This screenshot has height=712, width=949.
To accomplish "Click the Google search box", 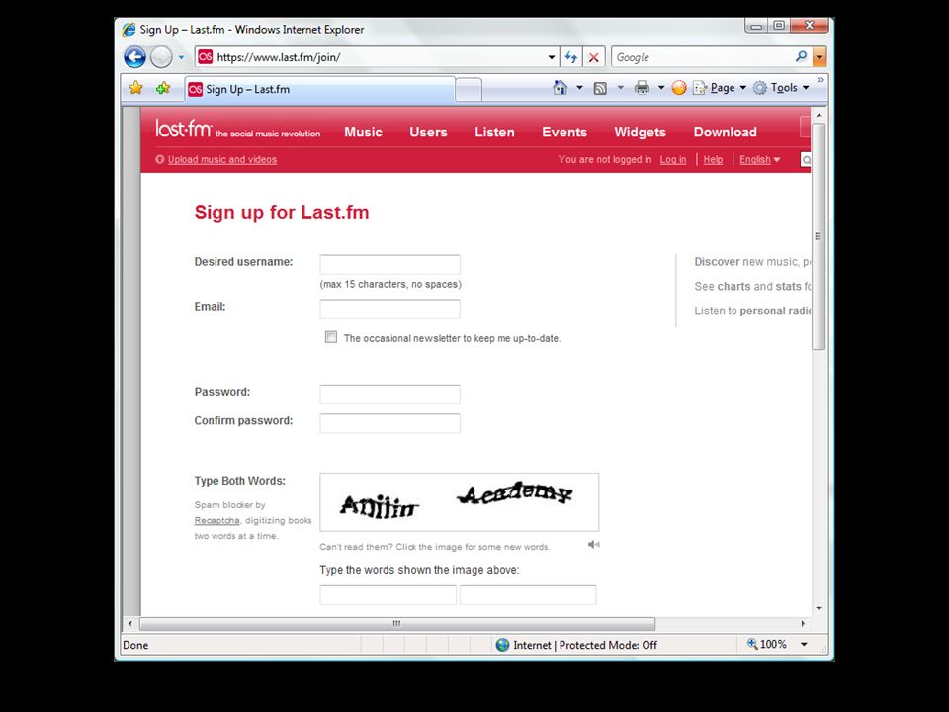I will (702, 57).
